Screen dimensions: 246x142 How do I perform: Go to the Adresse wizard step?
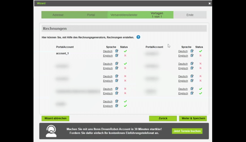(x=58, y=15)
